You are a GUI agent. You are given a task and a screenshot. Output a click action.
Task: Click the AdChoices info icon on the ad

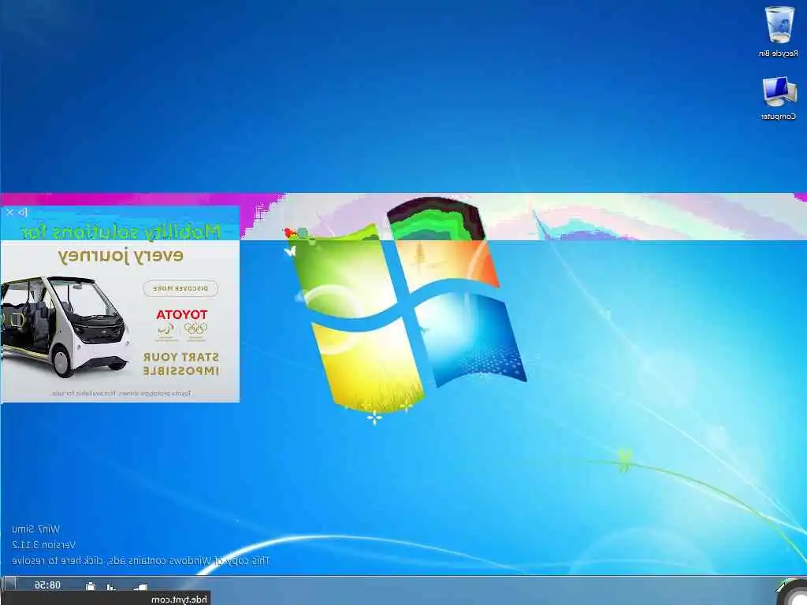point(22,212)
